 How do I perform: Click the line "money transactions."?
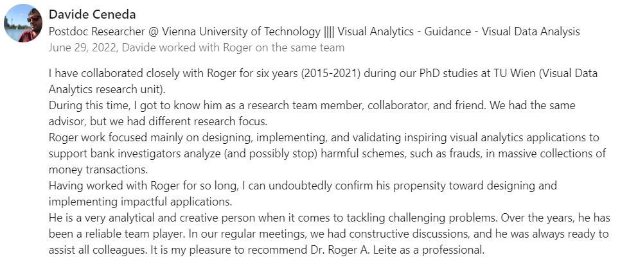click(x=98, y=170)
